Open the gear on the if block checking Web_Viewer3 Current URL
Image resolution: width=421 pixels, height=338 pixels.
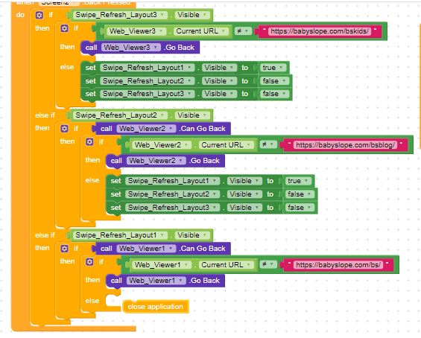[x=64, y=28]
